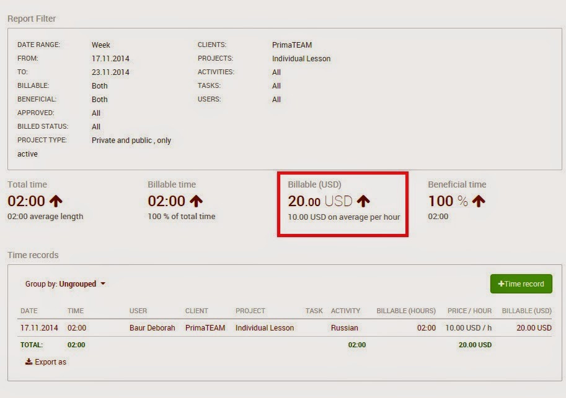The image size is (566, 398).
Task: Click the PRICE / HOUR column header
Action: [x=469, y=311]
